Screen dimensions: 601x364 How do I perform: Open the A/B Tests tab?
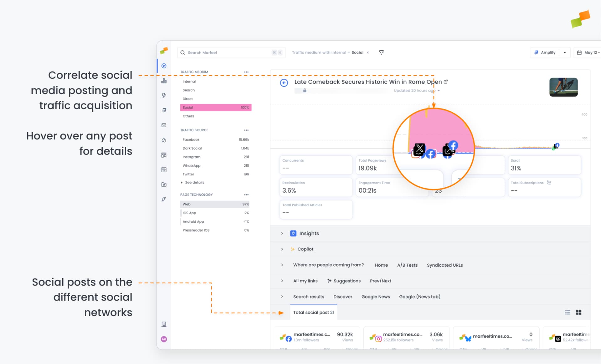(407, 265)
